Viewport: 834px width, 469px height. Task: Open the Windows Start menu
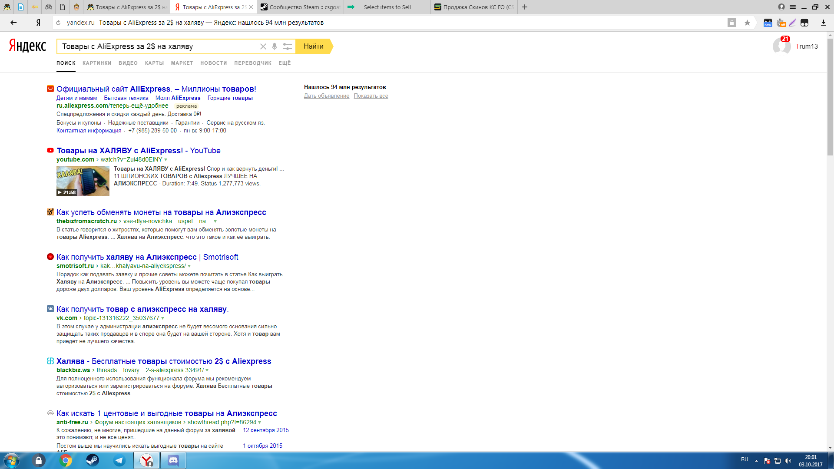click(x=11, y=460)
